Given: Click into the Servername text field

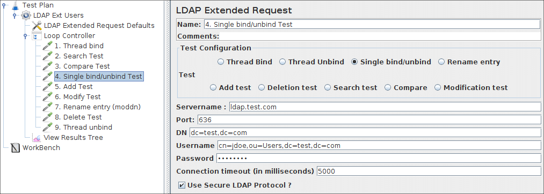Looking at the screenshot, I should (385, 107).
